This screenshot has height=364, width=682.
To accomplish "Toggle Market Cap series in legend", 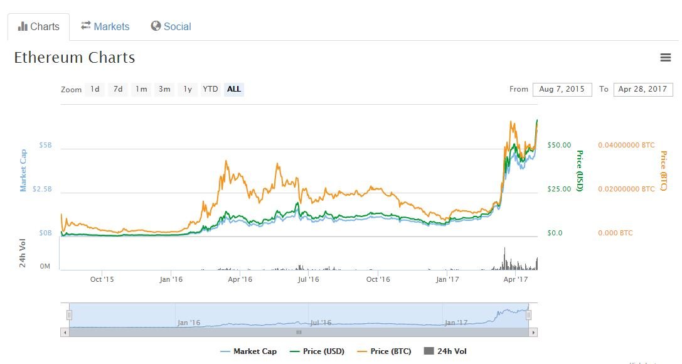I will [x=248, y=351].
